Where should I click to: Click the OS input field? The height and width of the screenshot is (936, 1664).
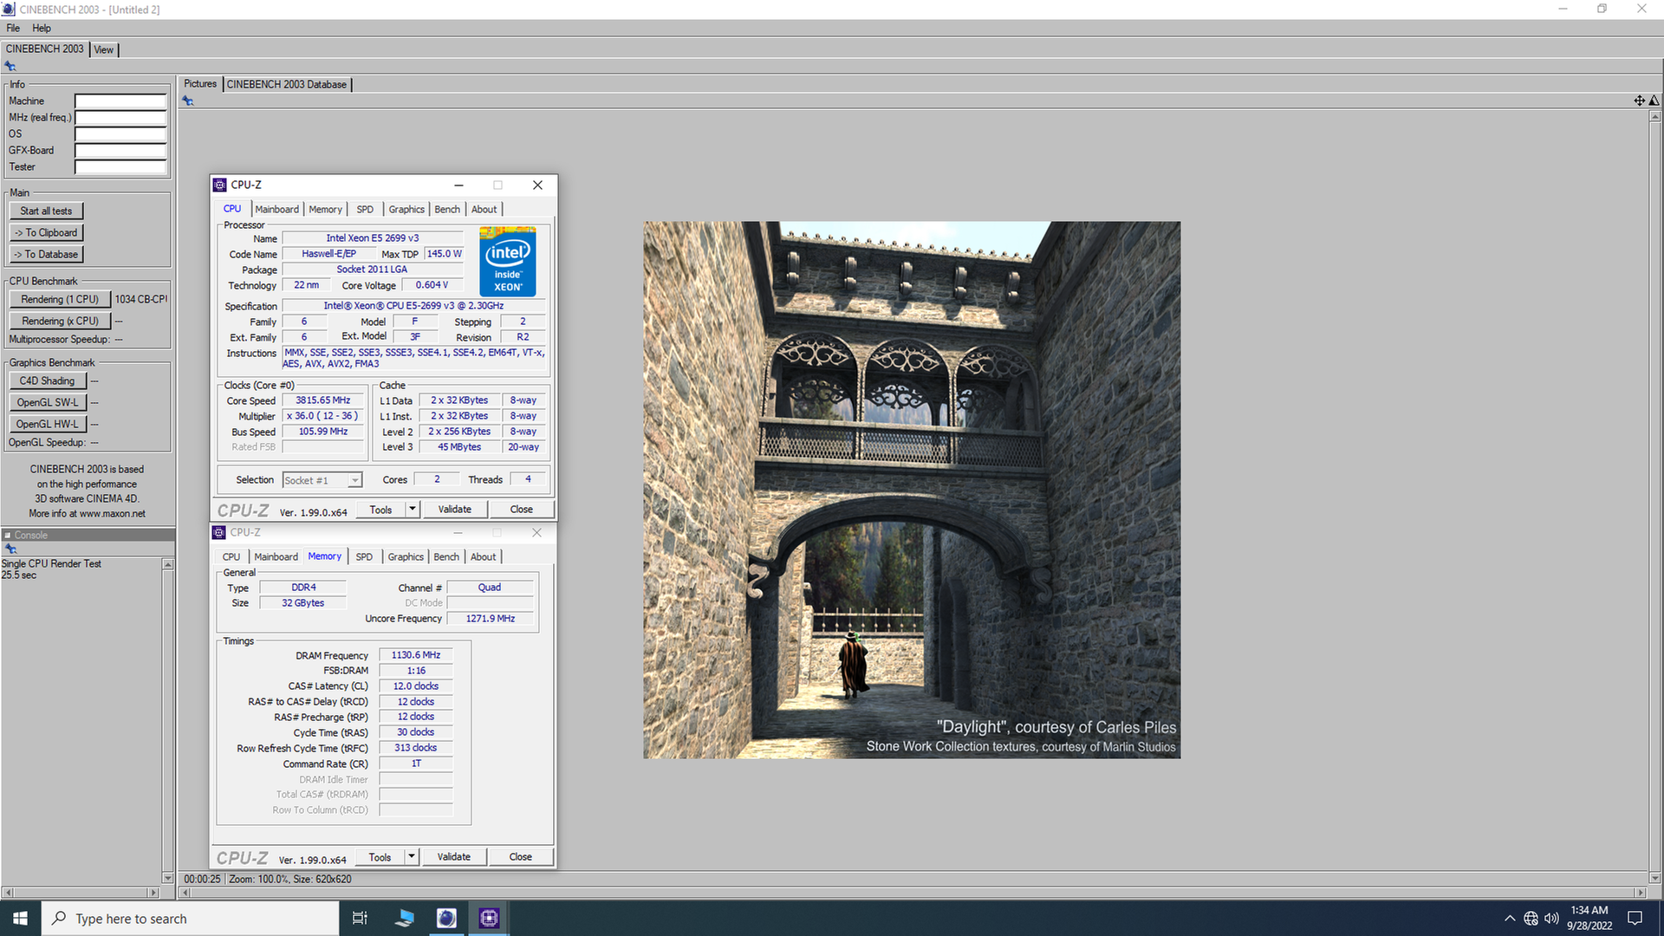120,133
